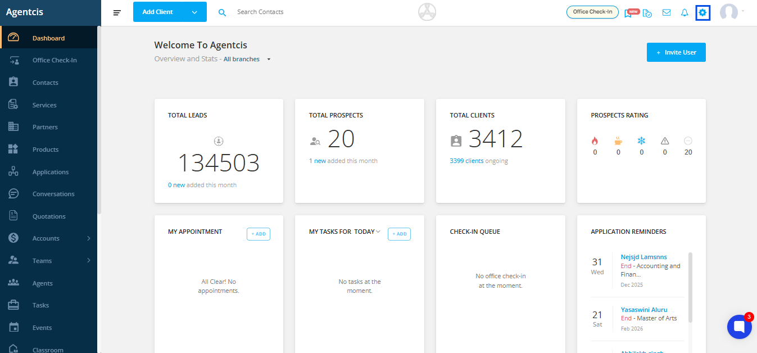Screen dimensions: 757x353
Task: Click the Events calendar icon
Action: pos(14,327)
